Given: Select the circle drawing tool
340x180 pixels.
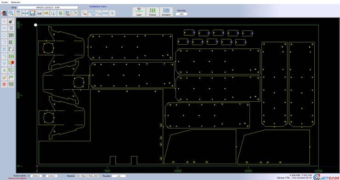Looking at the screenshot, I should 4,35.
